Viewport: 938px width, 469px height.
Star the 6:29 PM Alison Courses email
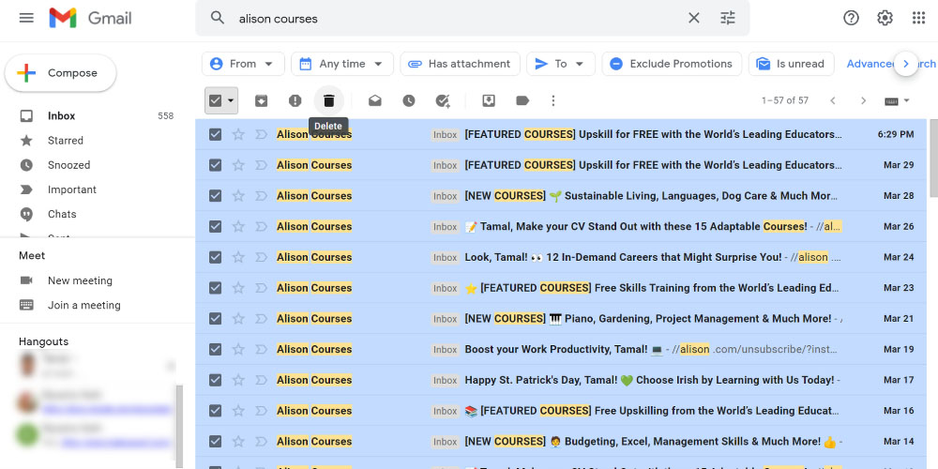[238, 134]
